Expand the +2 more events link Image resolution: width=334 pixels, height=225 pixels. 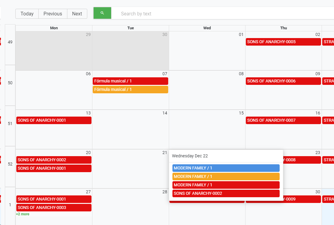[23, 214]
